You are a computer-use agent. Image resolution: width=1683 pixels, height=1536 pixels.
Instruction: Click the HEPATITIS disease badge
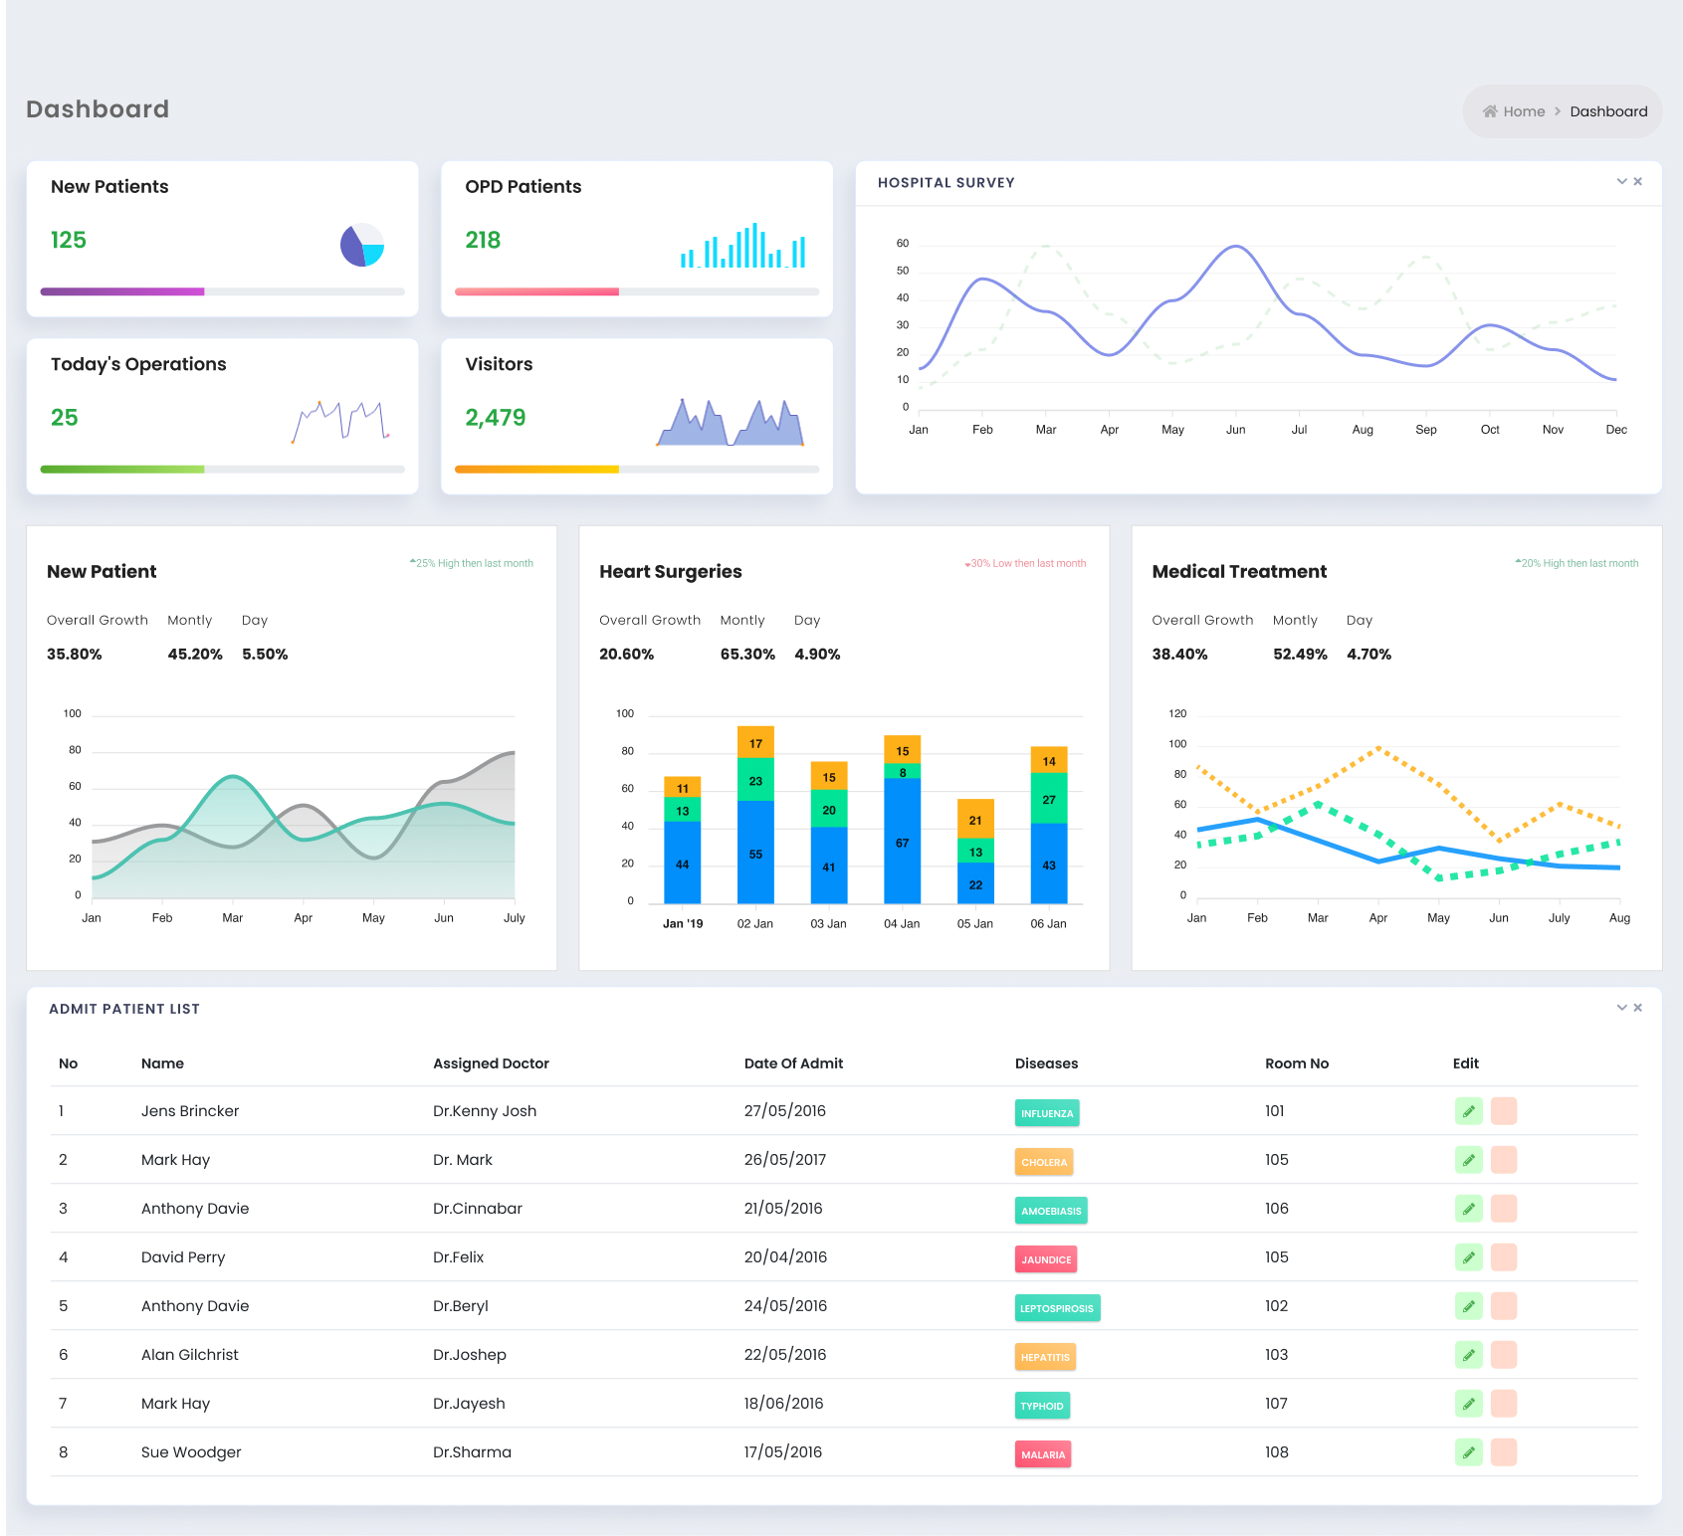tap(1045, 1356)
